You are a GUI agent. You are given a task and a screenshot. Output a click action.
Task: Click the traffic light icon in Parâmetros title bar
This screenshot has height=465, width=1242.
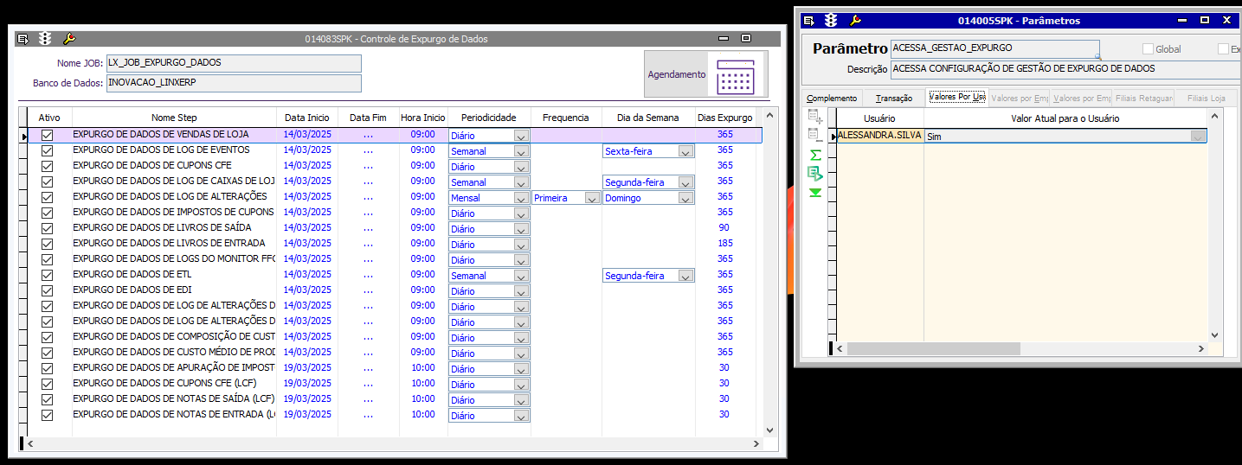831,21
